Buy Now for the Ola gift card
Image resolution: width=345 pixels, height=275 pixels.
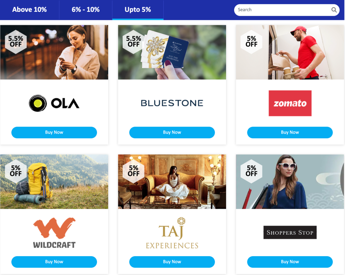[x=54, y=132]
